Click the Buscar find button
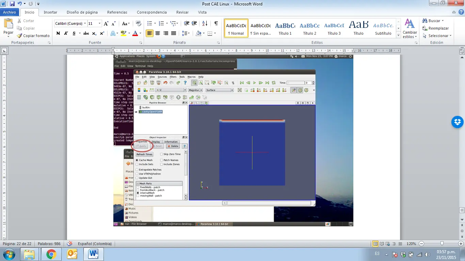Screen dimensions: 465x261 tap(433, 21)
